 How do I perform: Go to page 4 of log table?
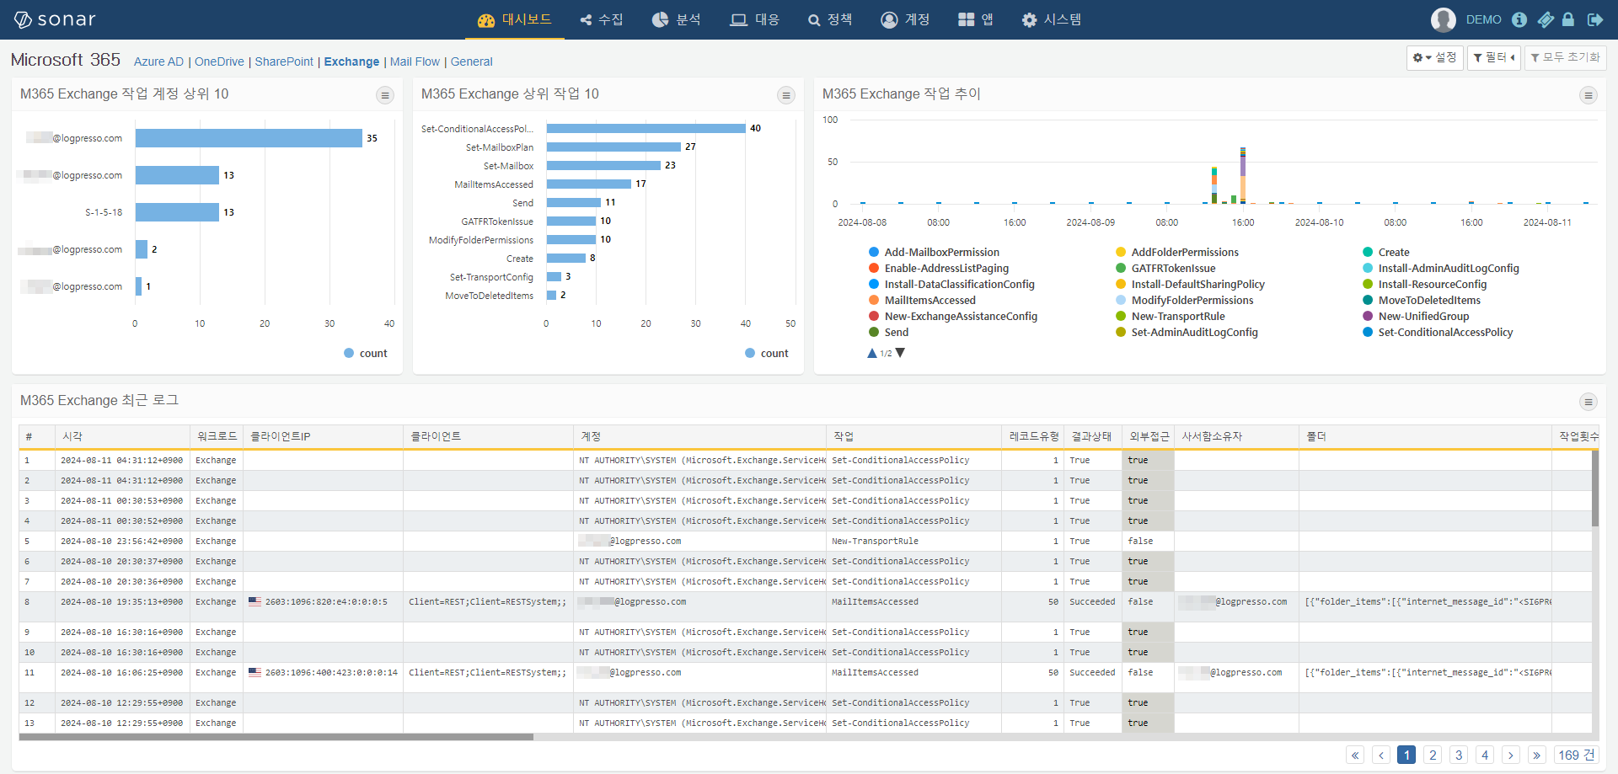(x=1485, y=755)
